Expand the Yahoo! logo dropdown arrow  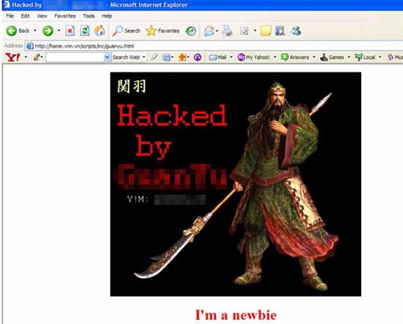tap(26, 57)
